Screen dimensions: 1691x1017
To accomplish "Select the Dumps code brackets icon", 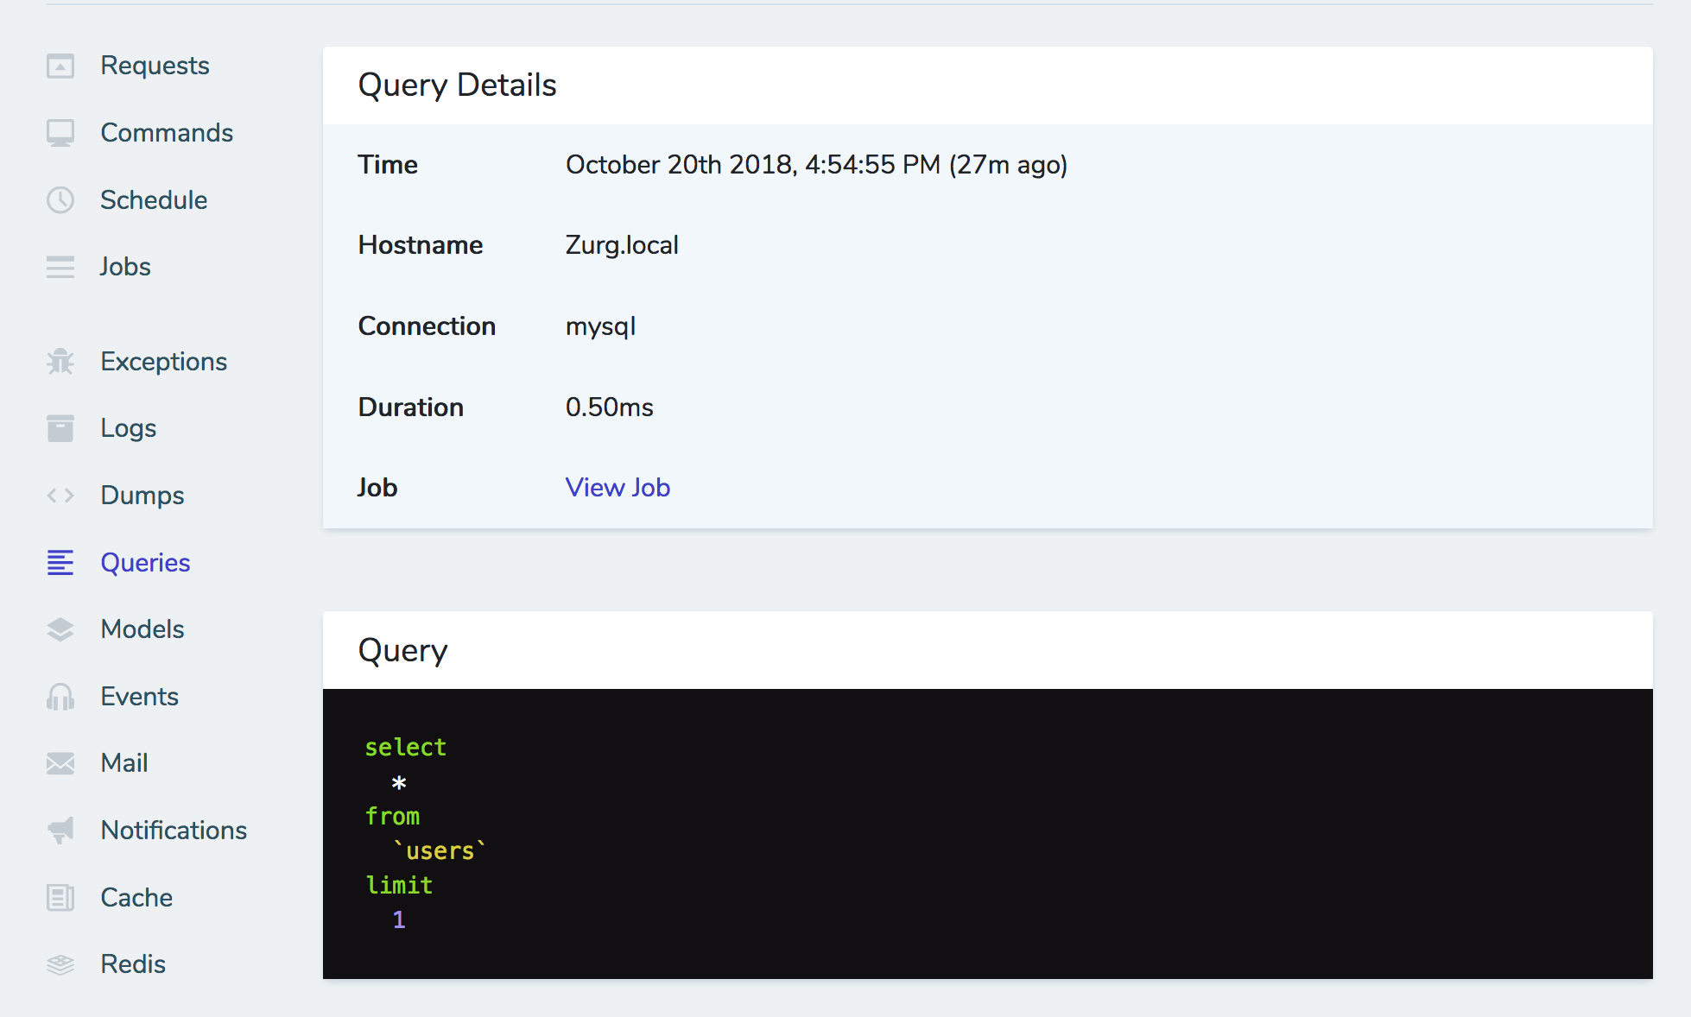I will [x=60, y=495].
